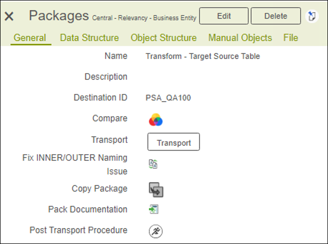Click the Destination ID value PSA_QA100

168,98
